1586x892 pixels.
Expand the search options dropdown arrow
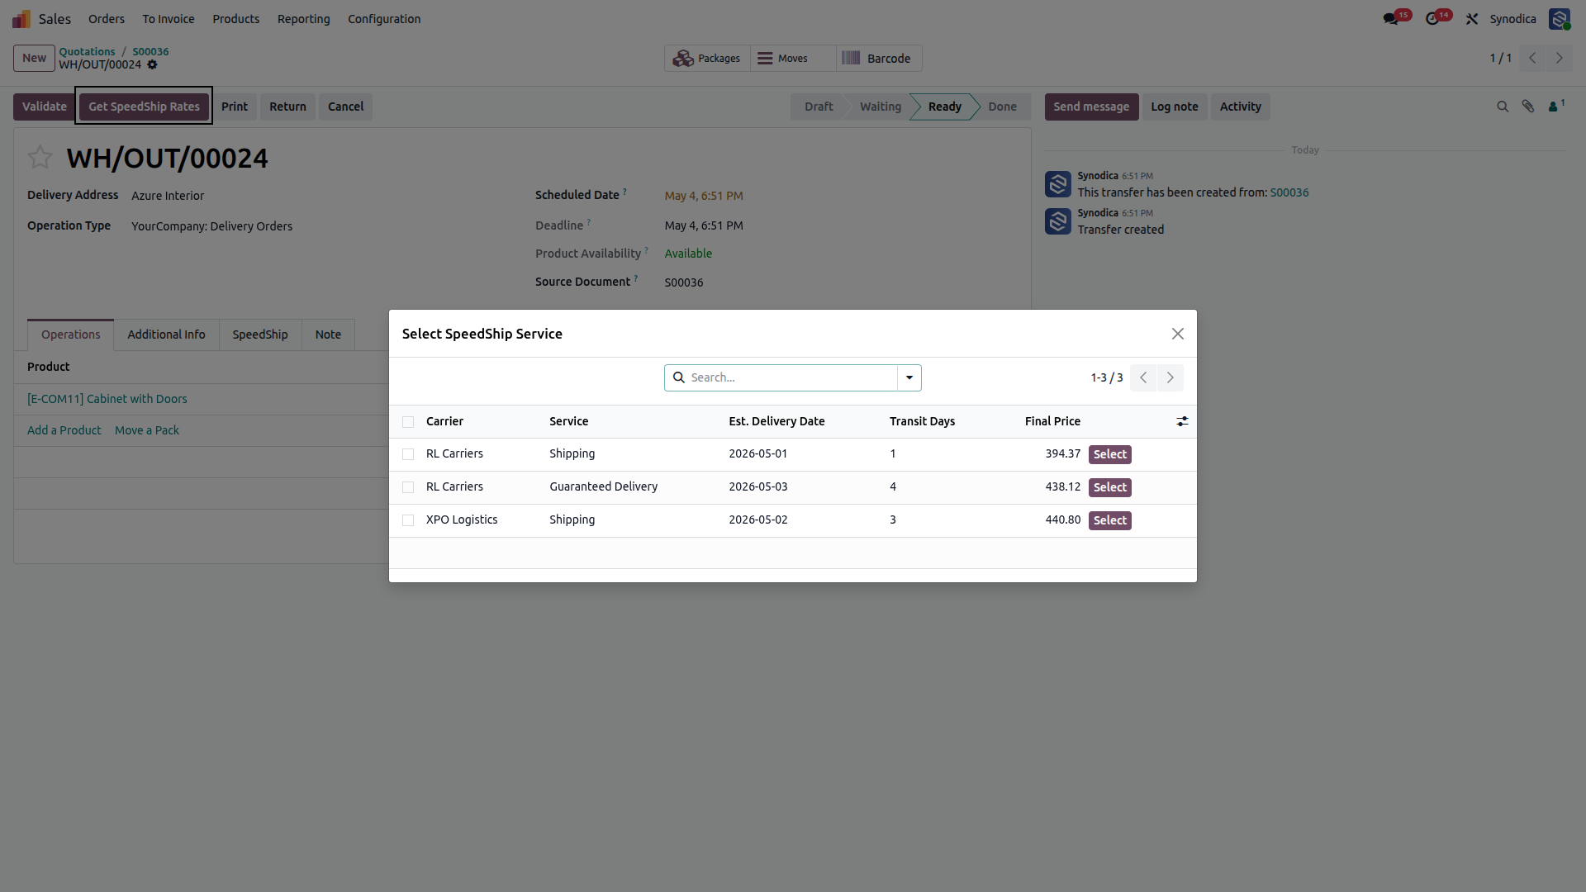pyautogui.click(x=909, y=377)
